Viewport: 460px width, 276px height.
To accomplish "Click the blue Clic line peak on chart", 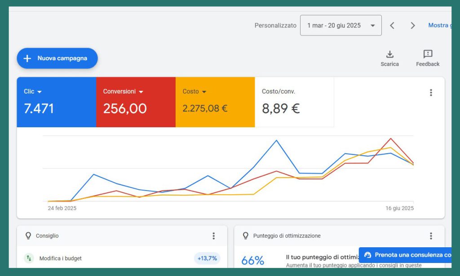I will (x=276, y=140).
